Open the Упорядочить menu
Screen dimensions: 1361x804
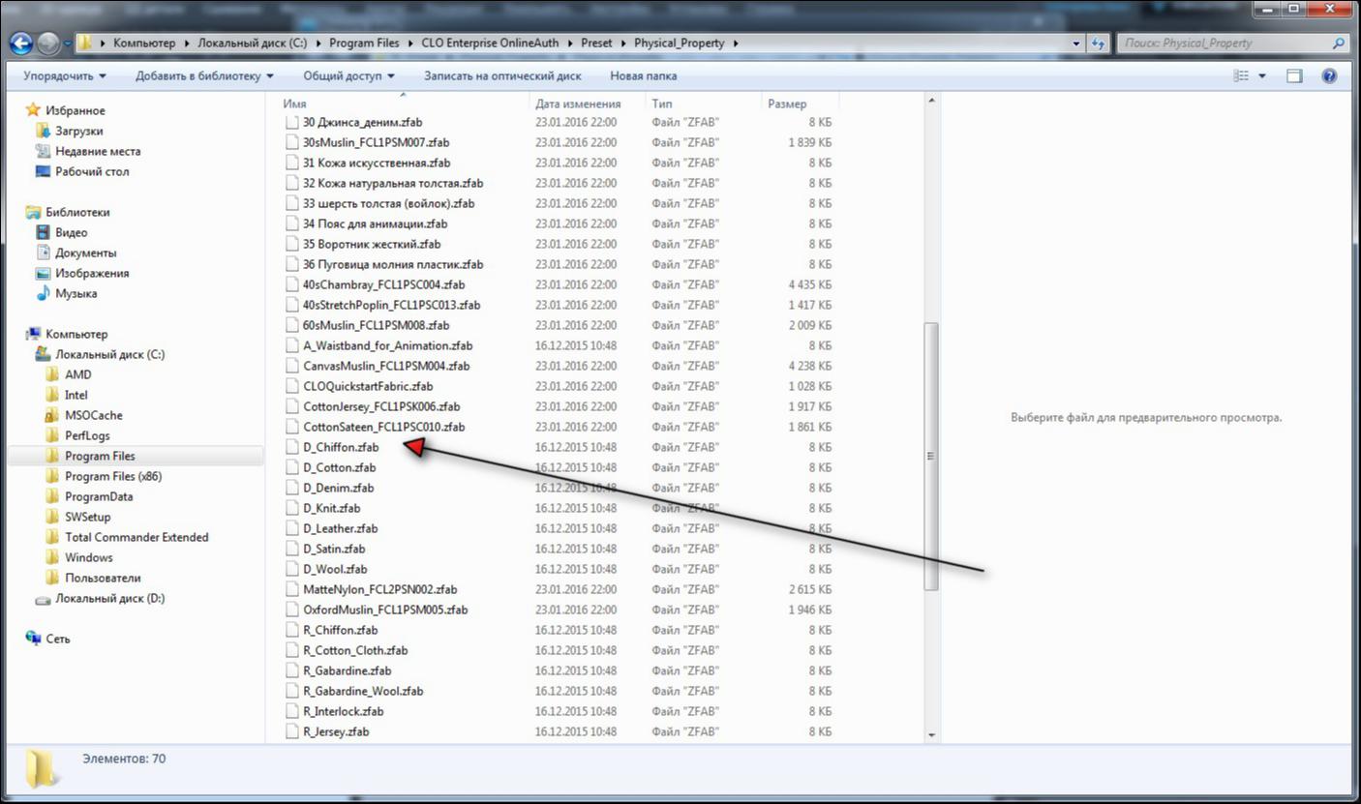[65, 75]
